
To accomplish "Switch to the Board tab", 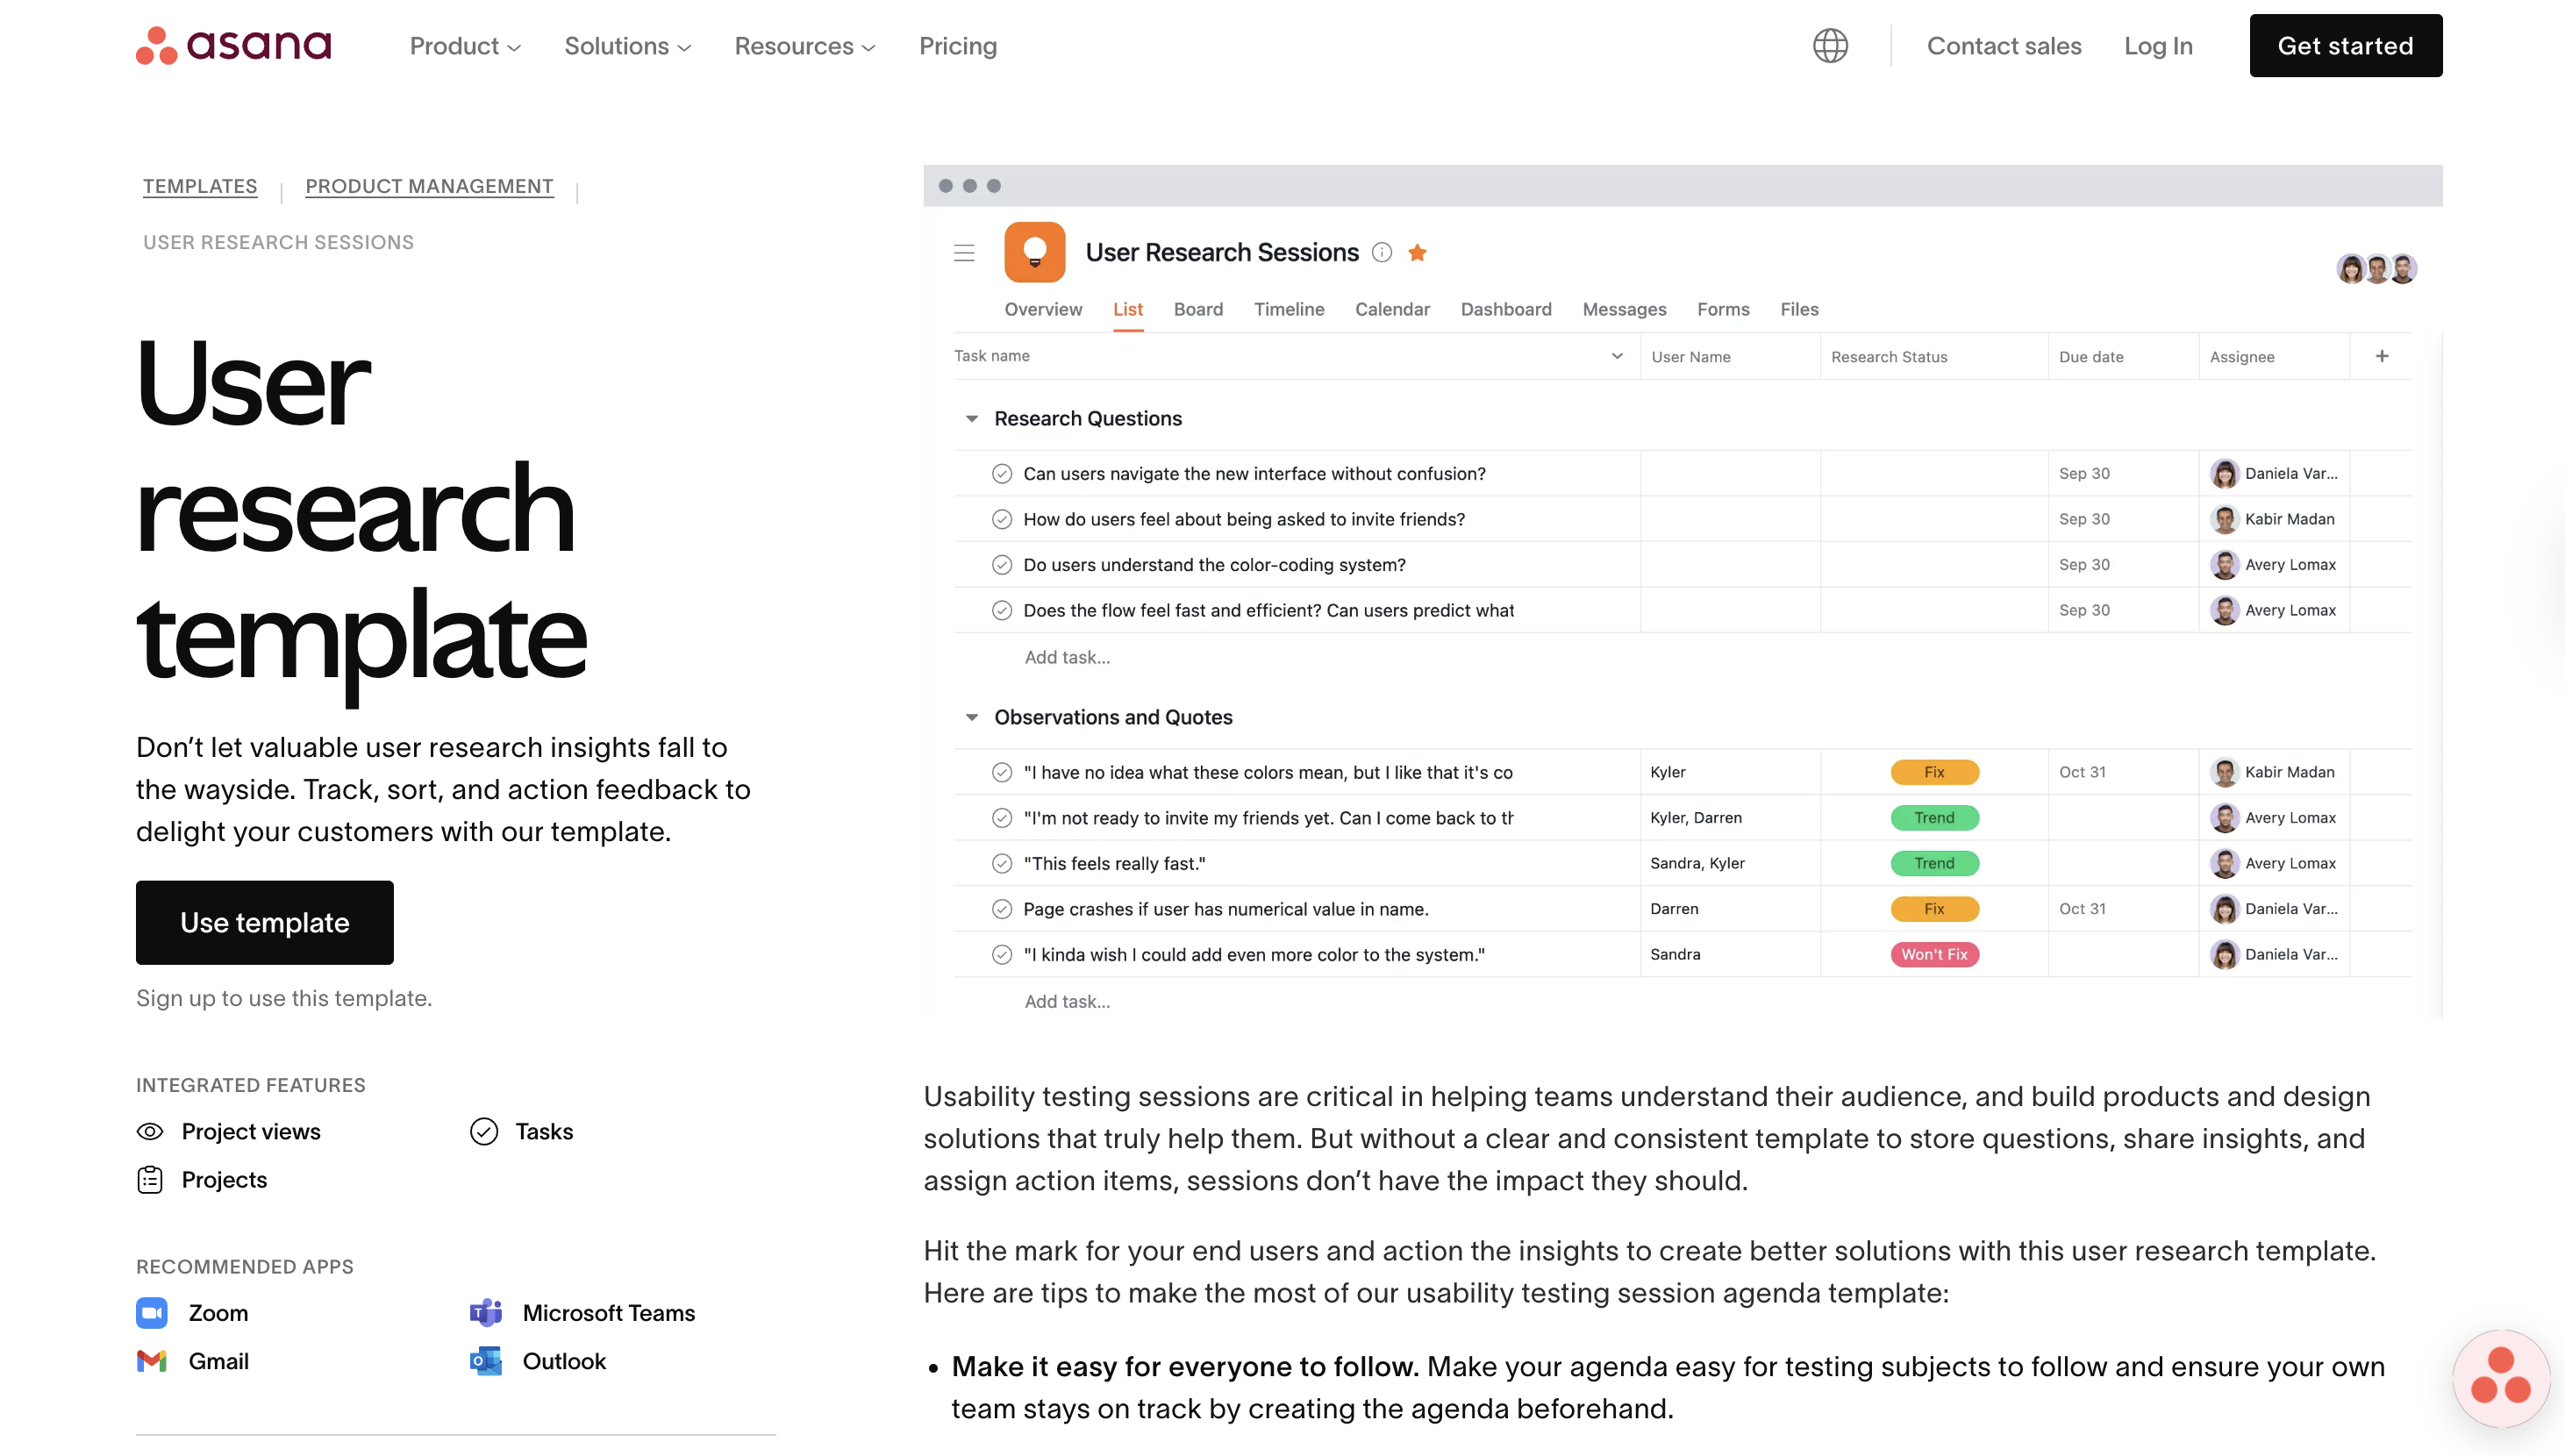I will (1197, 309).
